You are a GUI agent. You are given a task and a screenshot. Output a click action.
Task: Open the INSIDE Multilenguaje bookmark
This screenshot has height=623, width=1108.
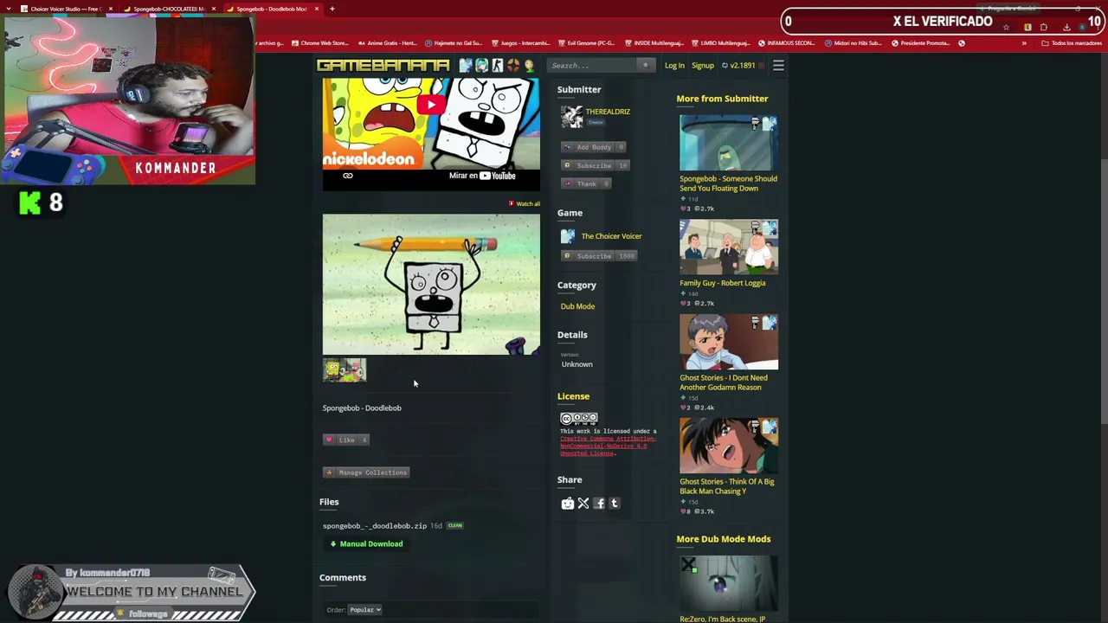pos(654,42)
